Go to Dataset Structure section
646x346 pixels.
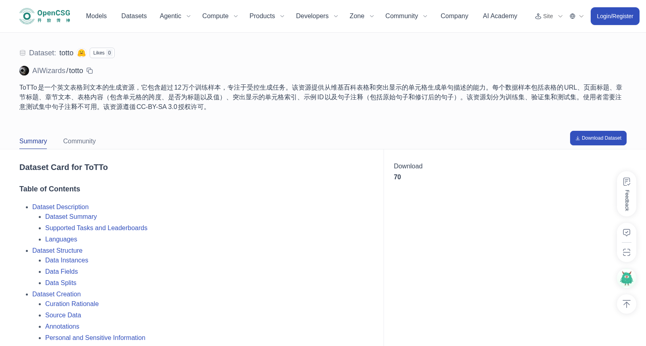pos(57,250)
